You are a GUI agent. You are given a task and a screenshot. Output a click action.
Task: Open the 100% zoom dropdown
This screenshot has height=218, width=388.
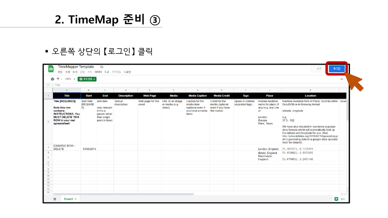pos(70,79)
